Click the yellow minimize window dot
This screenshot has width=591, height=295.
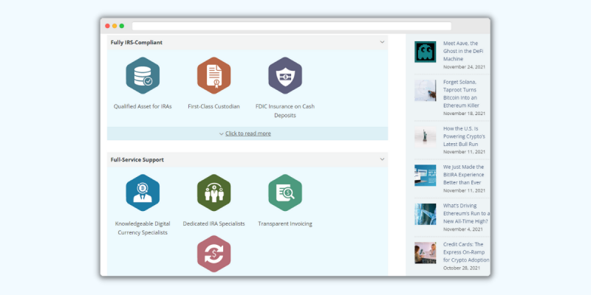115,26
